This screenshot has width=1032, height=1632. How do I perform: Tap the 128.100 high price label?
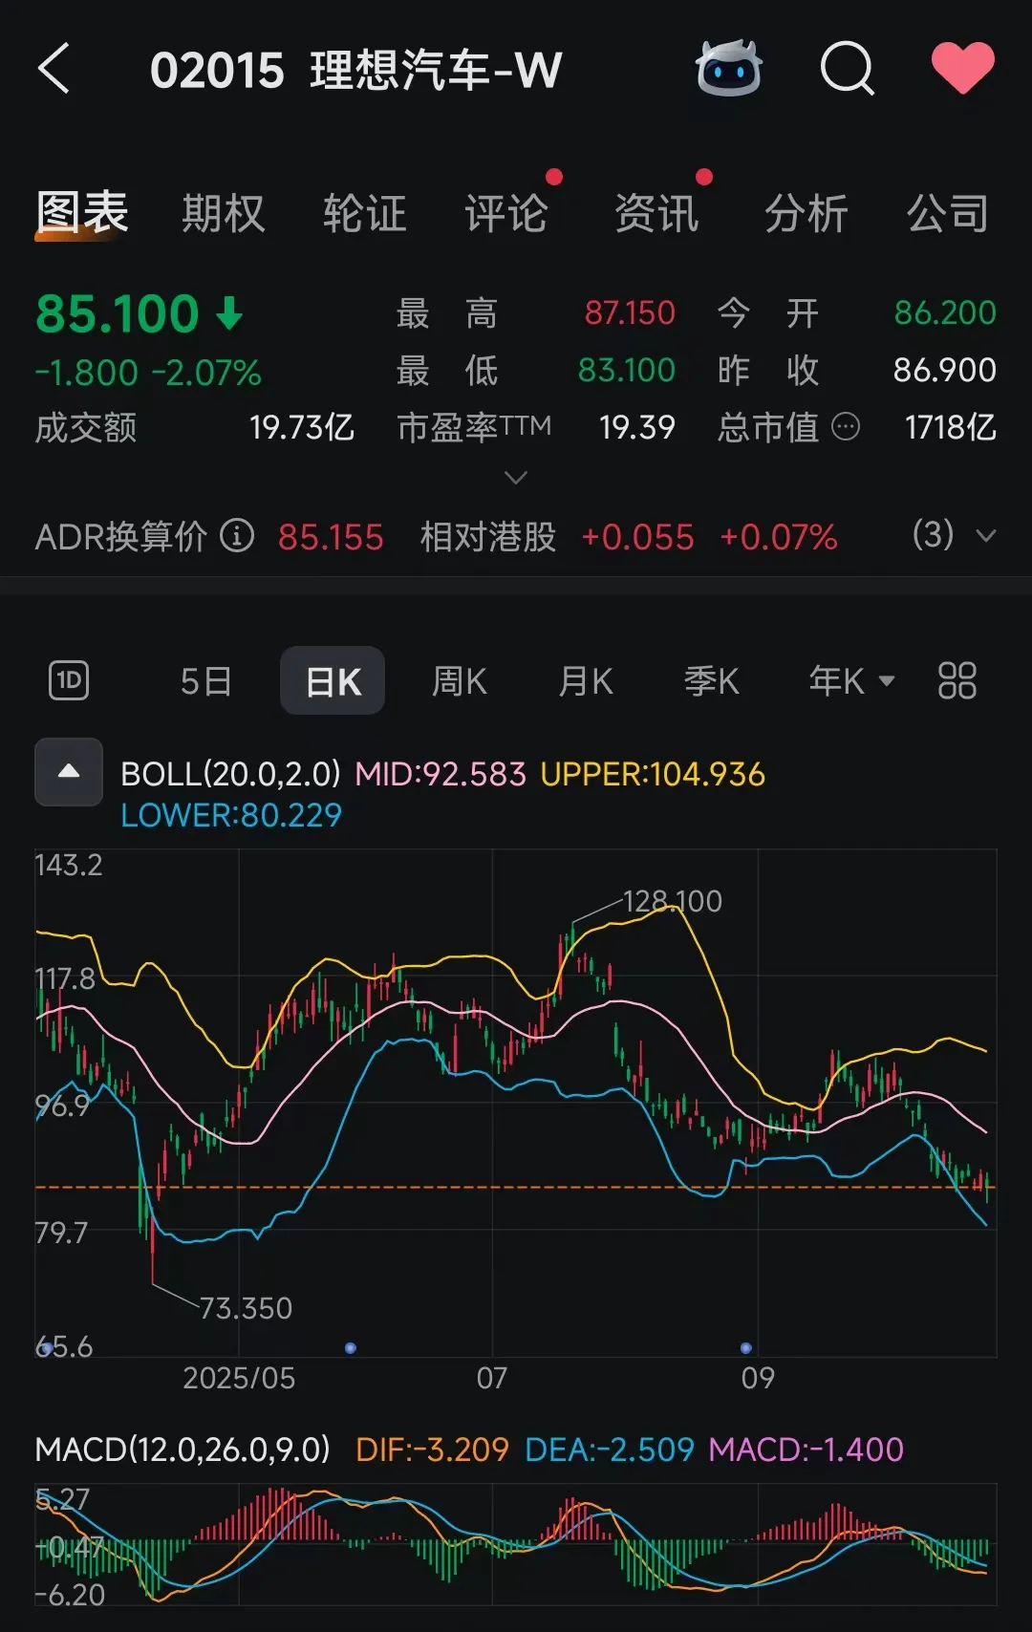[673, 901]
